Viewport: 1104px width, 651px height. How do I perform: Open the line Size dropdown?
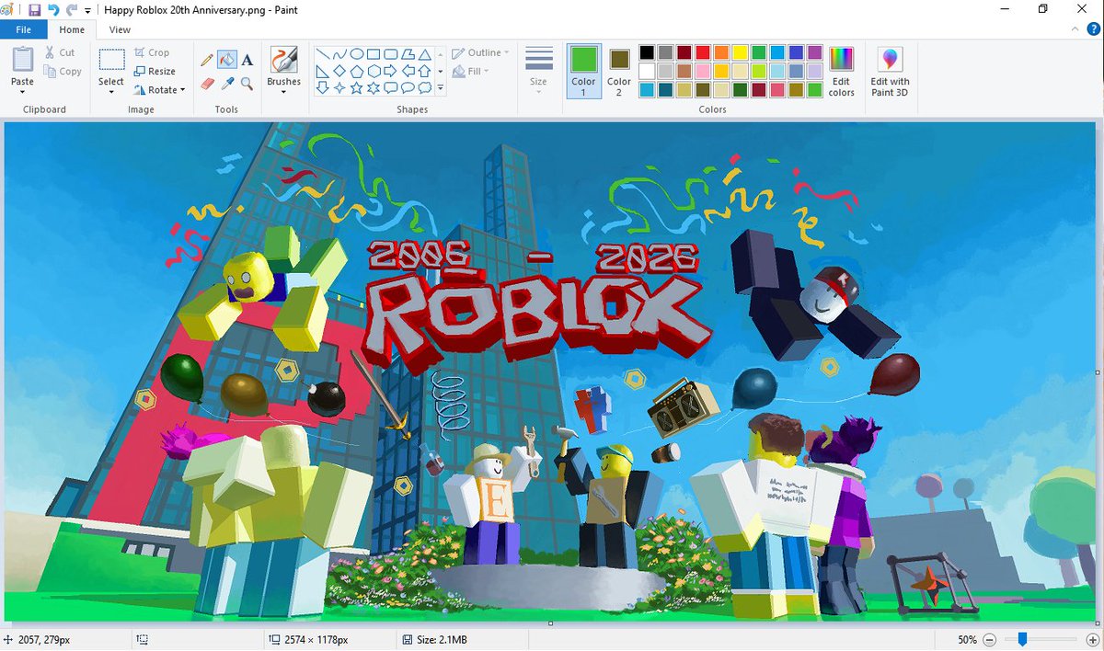pos(539,71)
